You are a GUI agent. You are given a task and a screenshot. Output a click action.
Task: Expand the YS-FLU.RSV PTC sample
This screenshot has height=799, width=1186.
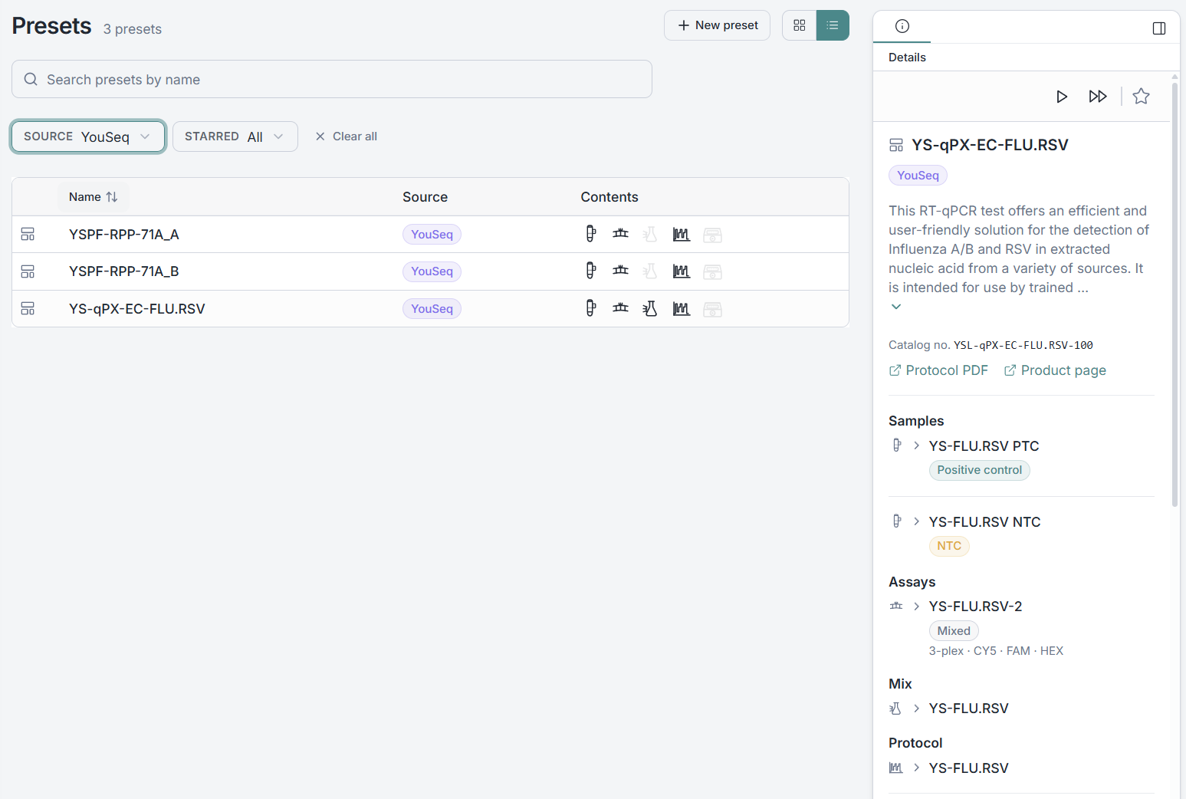(916, 446)
